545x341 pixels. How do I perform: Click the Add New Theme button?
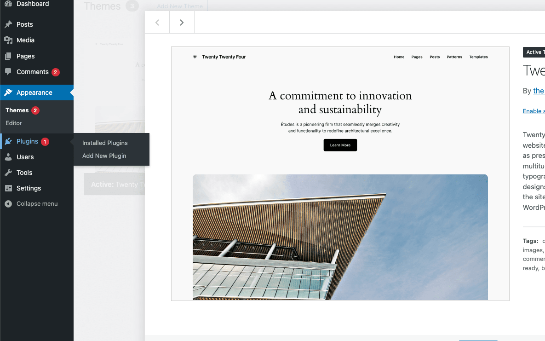click(x=180, y=6)
